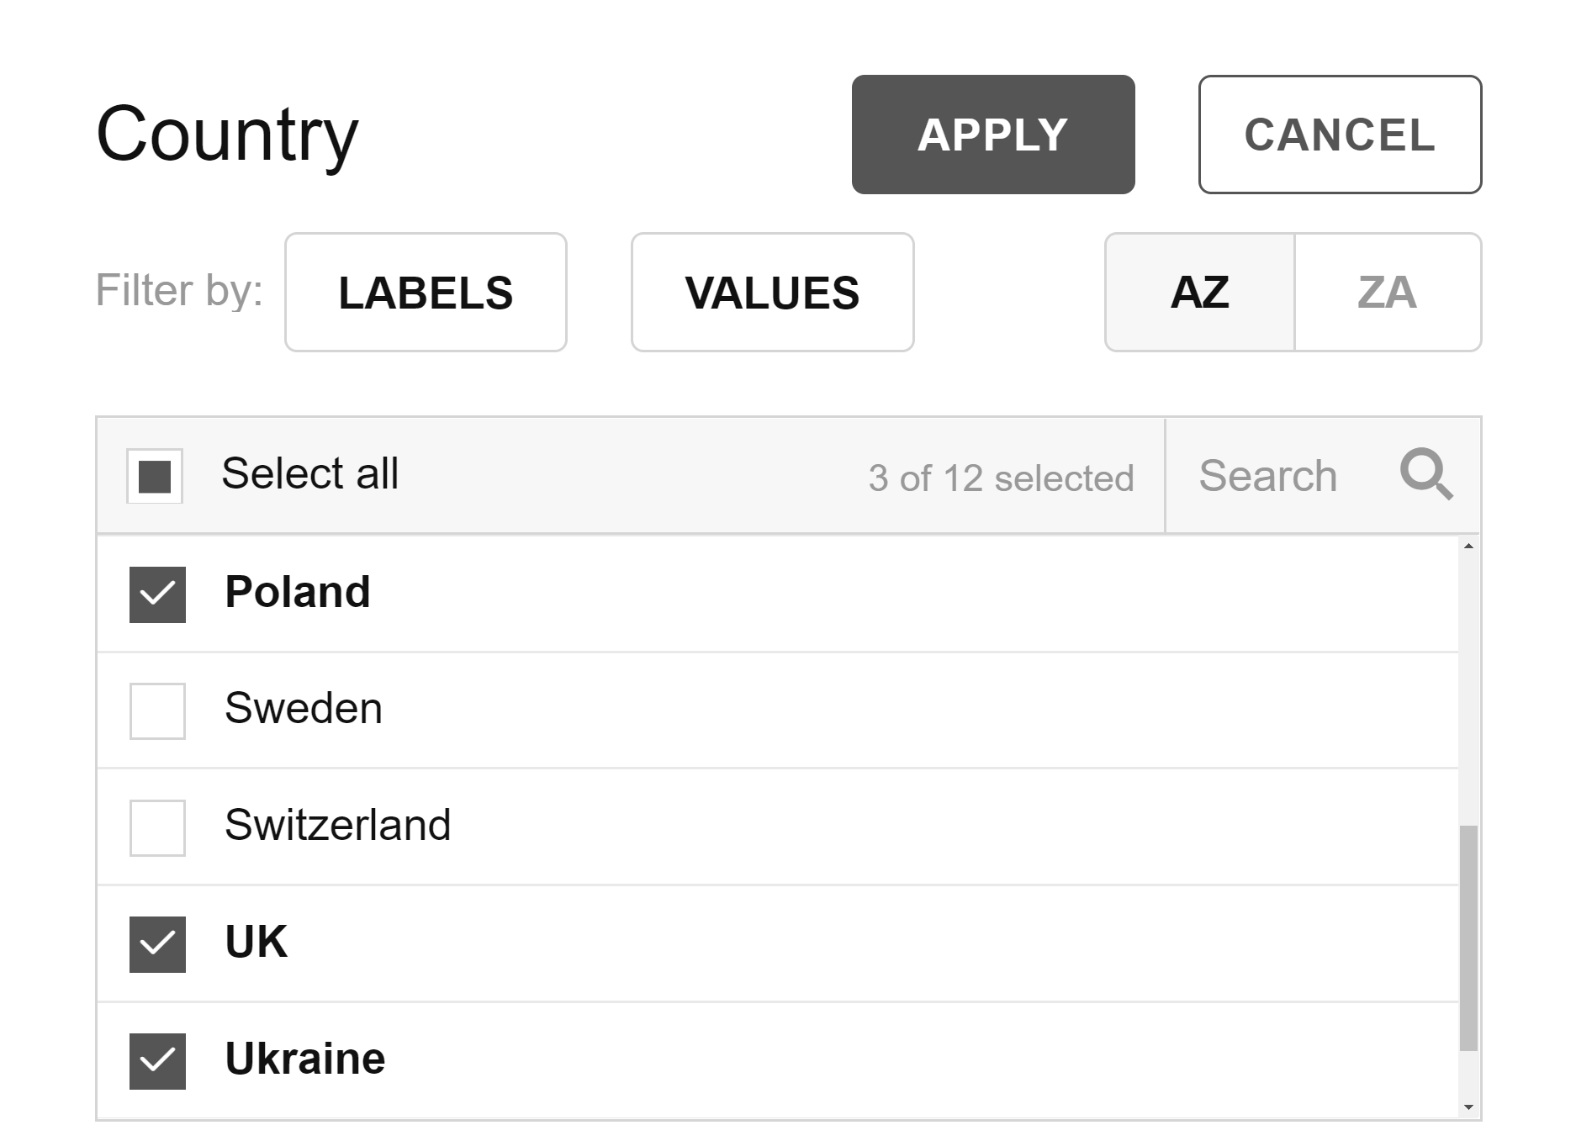
Task: Apply the country filter
Action: [993, 135]
